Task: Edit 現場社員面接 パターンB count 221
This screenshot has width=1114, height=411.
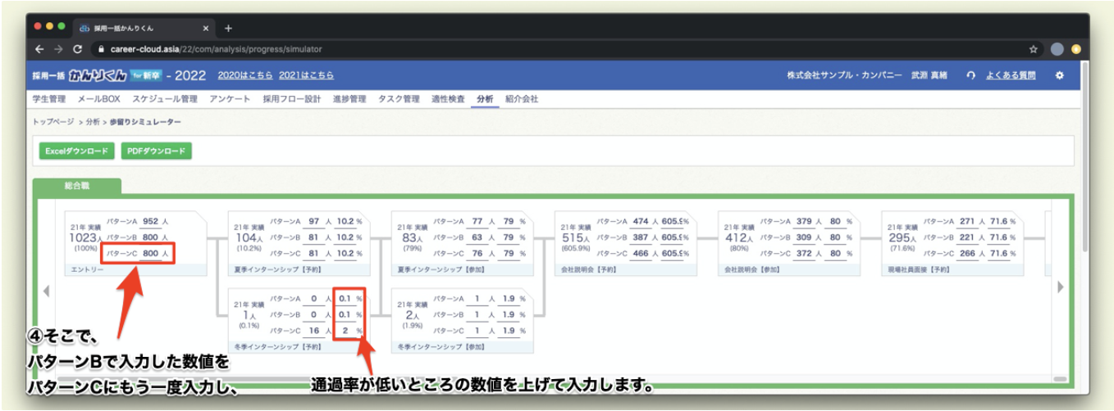Action: 967,237
